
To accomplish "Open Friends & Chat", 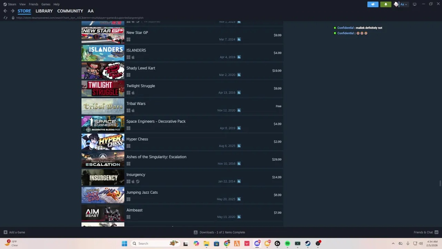I will 426,232.
